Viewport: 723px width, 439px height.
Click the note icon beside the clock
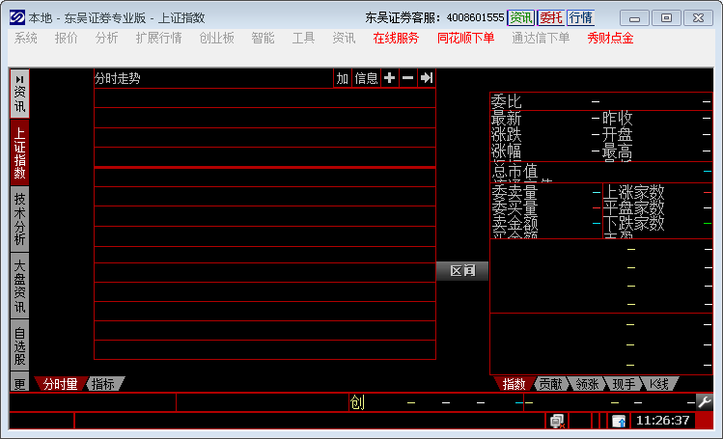coord(619,421)
